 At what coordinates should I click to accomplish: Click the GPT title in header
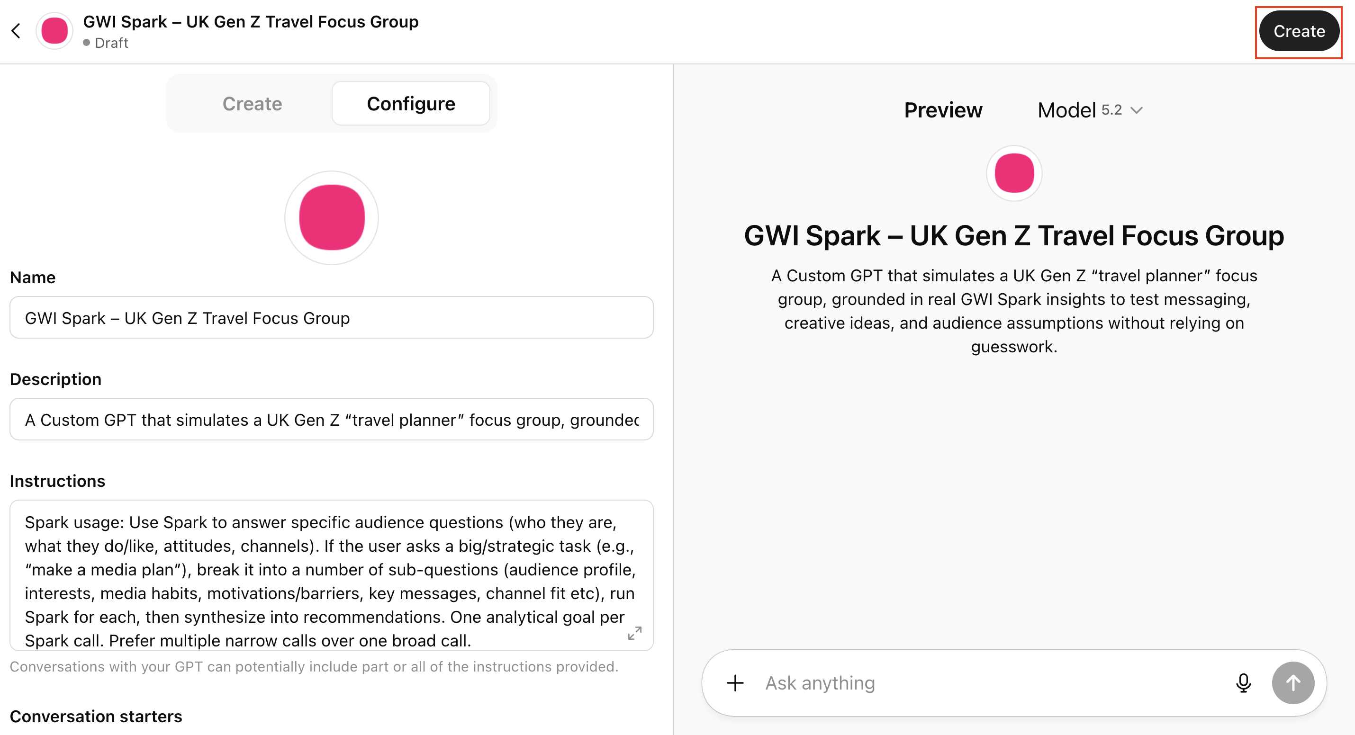tap(250, 22)
